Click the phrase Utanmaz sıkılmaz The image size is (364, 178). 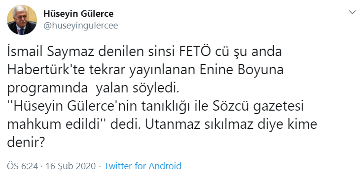[211, 125]
